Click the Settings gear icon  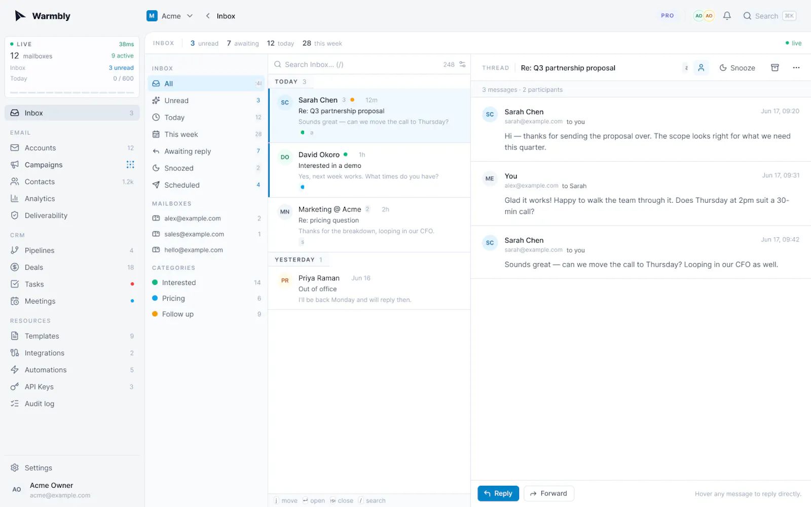click(15, 468)
